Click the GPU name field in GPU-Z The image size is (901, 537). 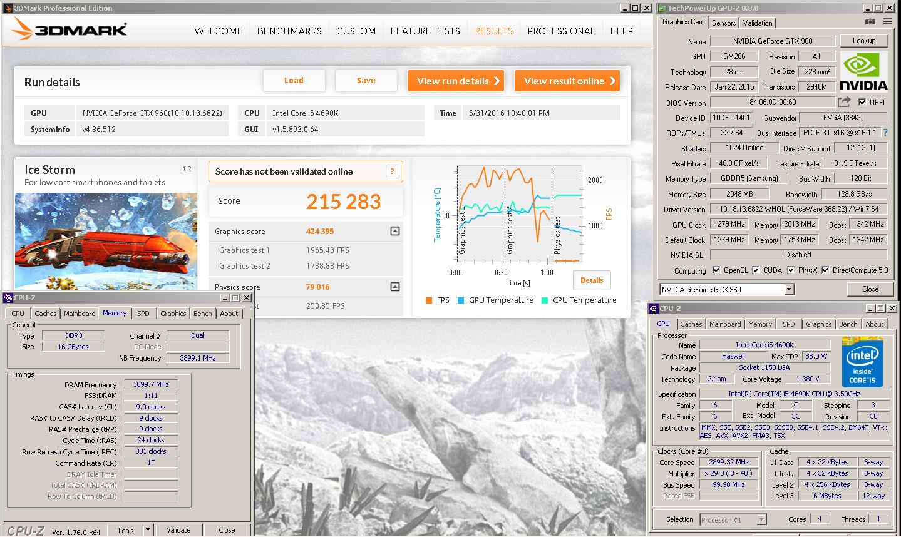tap(773, 41)
